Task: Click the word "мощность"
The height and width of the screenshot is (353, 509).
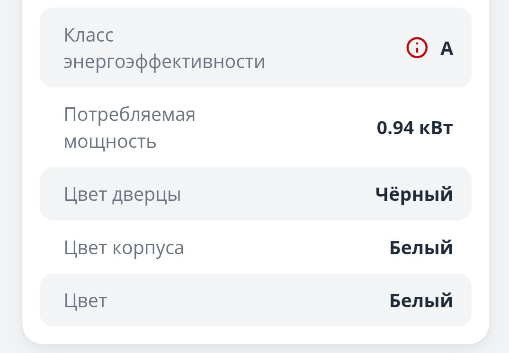Action: pyautogui.click(x=110, y=141)
